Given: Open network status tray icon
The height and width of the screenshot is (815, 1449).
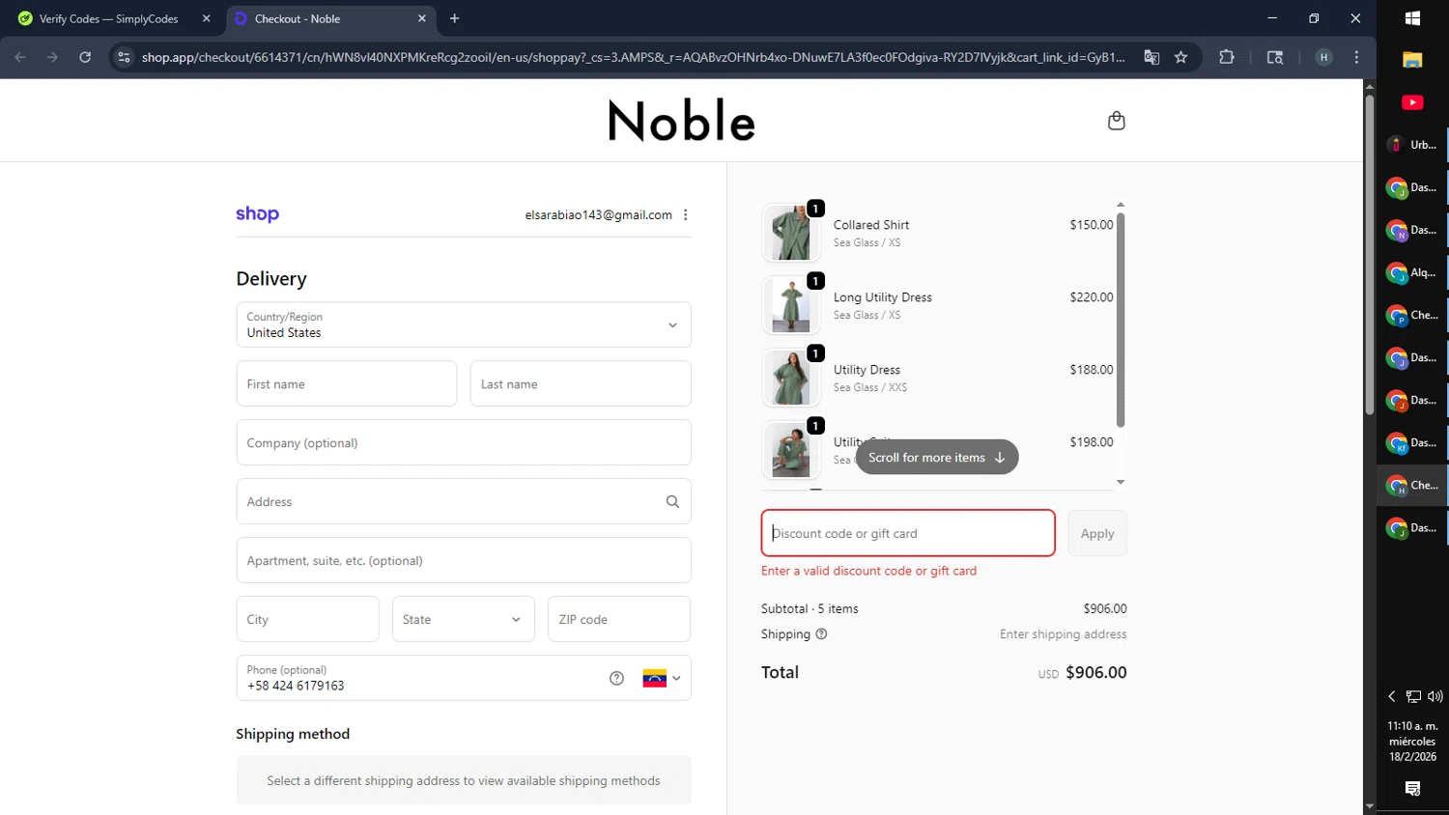Looking at the screenshot, I should 1413,696.
